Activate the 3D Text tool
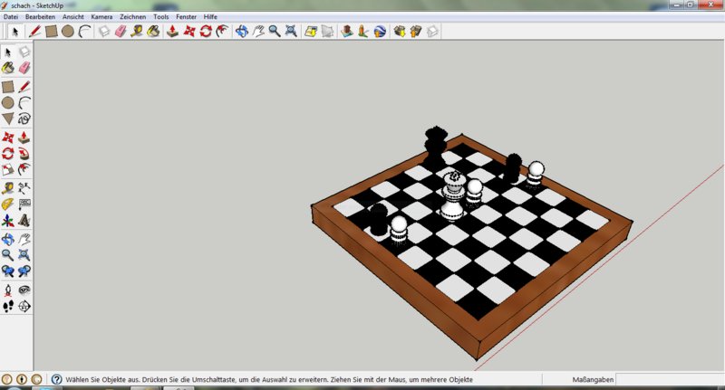725x390 pixels. [24, 219]
